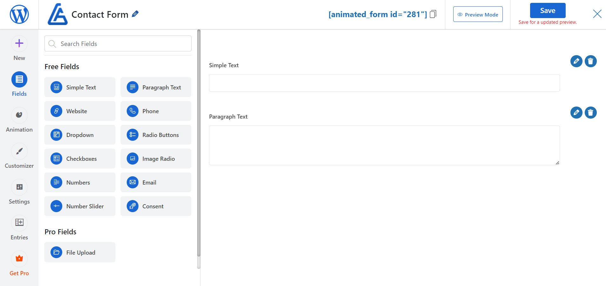Click the Search Fields input box
This screenshot has width=606, height=286.
tap(118, 43)
